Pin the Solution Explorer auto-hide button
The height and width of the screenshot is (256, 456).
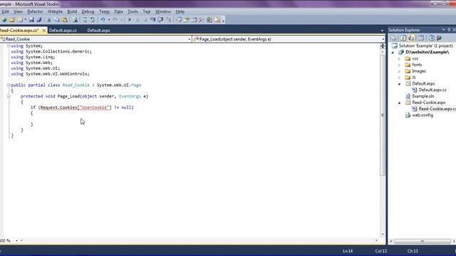[449, 30]
